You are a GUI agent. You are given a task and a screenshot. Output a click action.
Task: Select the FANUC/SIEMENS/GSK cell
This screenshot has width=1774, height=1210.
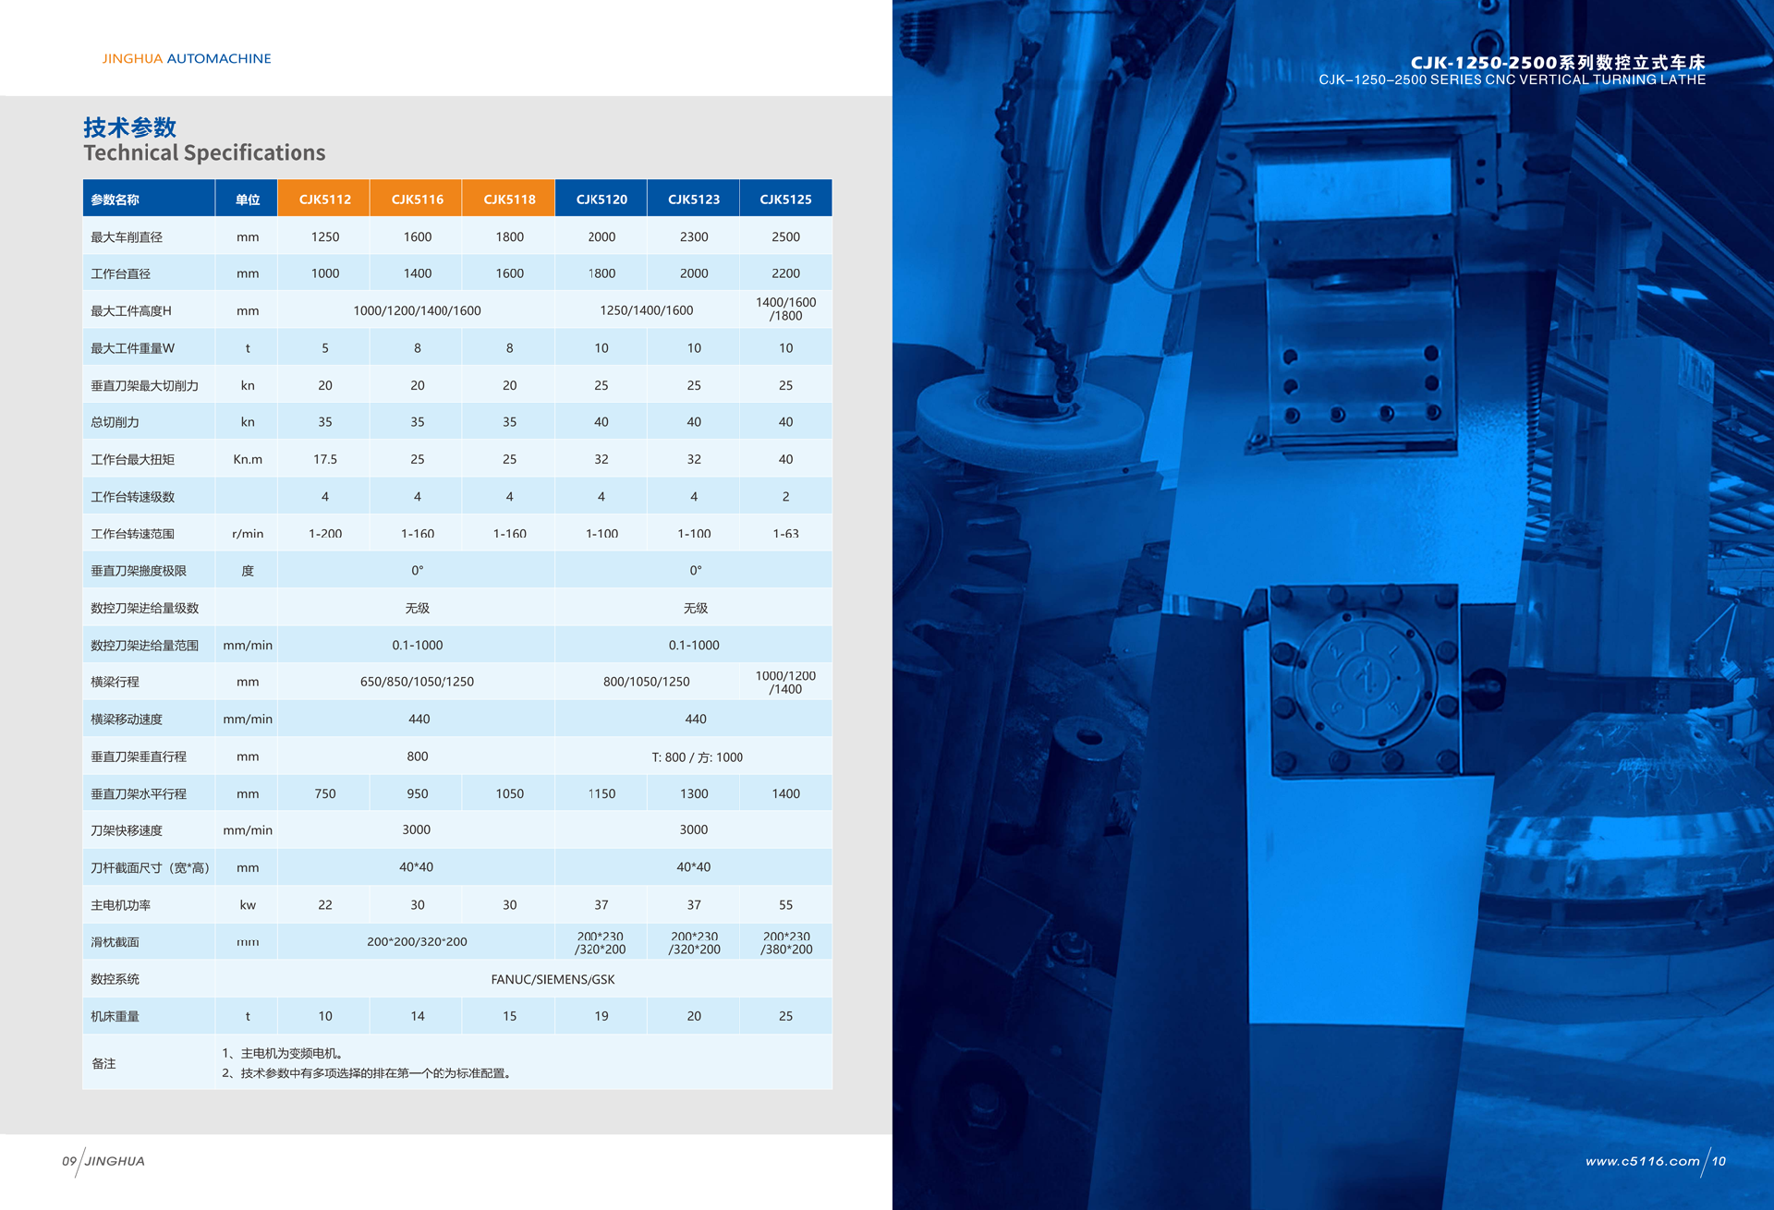pos(553,979)
